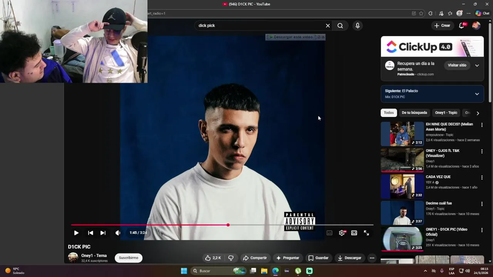Image resolution: width=493 pixels, height=277 pixels.
Task: Dislike the video
Action: click(x=231, y=258)
